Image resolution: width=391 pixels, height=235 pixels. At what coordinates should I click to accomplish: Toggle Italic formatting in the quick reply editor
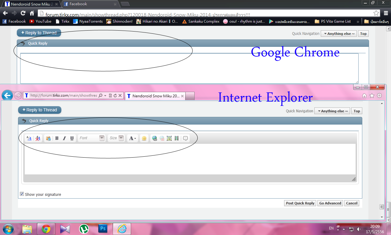(x=64, y=138)
